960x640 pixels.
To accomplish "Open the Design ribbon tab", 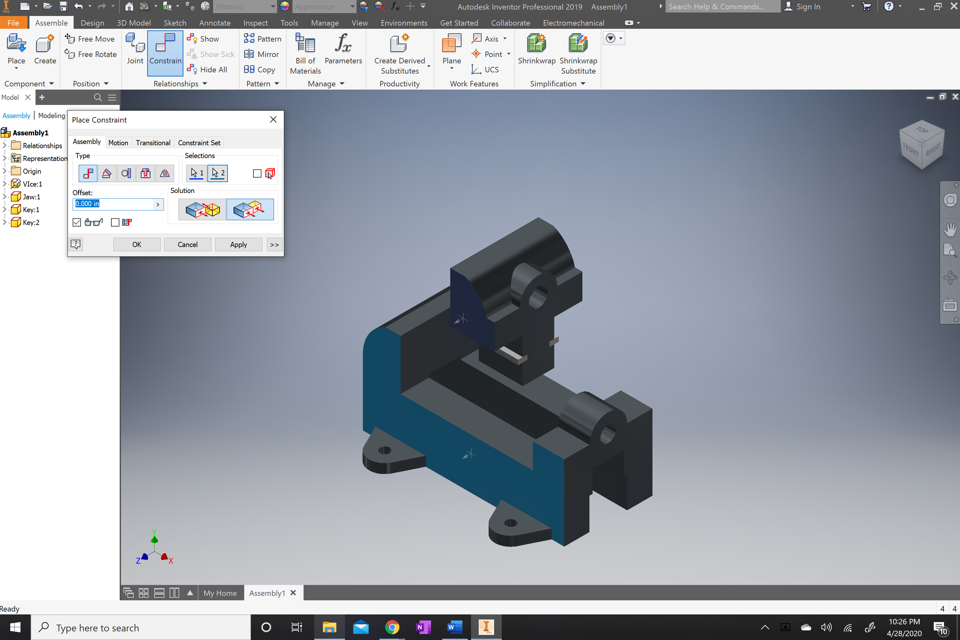I will coord(92,23).
